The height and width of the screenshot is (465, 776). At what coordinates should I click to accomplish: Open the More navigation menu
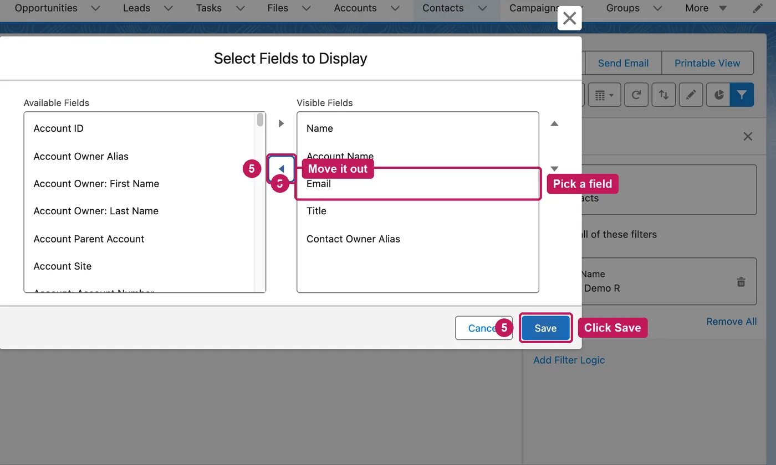click(706, 8)
